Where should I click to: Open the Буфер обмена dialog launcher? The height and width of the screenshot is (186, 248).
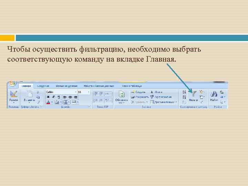point(42,107)
